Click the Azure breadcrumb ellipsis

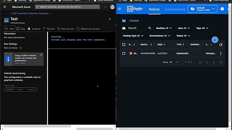tap(6, 13)
